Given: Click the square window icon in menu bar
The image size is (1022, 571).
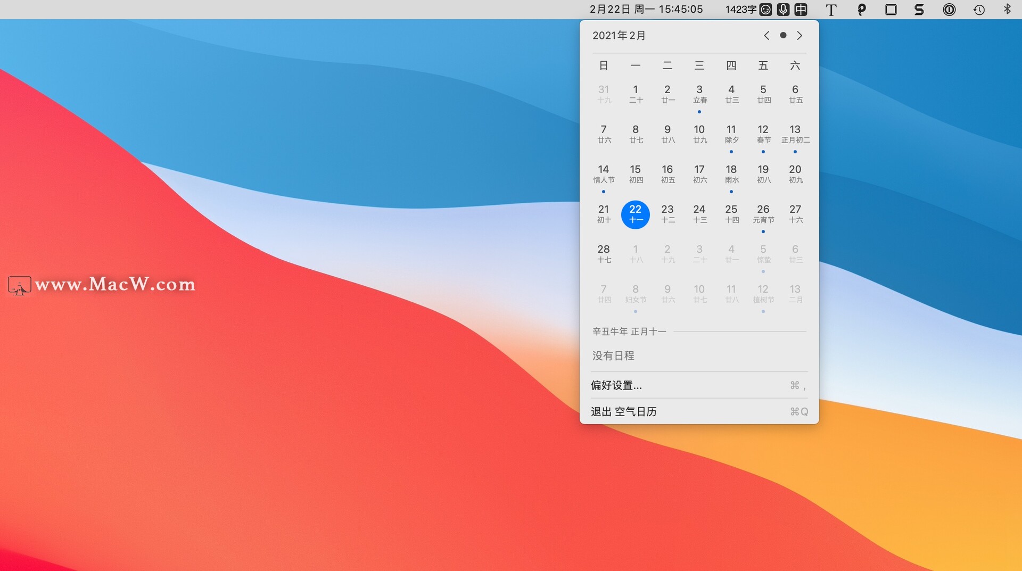Looking at the screenshot, I should [x=891, y=10].
